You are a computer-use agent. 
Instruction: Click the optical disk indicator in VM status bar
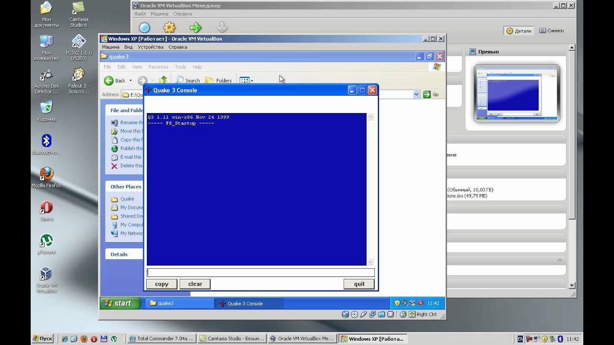coord(354,314)
